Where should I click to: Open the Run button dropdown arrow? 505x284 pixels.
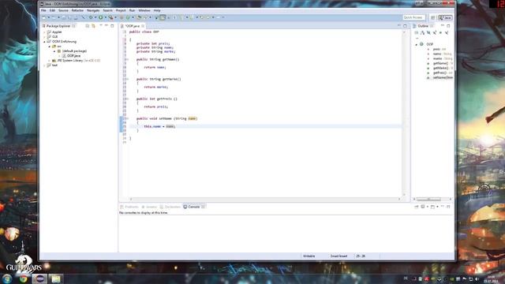tap(105, 17)
